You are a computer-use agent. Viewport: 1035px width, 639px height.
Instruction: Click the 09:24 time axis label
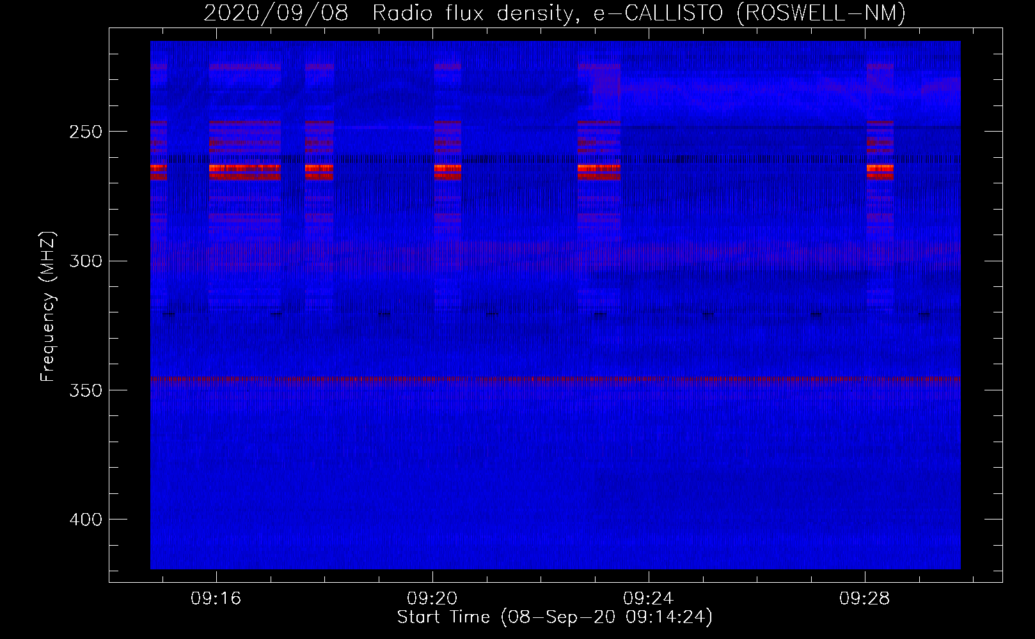click(x=649, y=598)
